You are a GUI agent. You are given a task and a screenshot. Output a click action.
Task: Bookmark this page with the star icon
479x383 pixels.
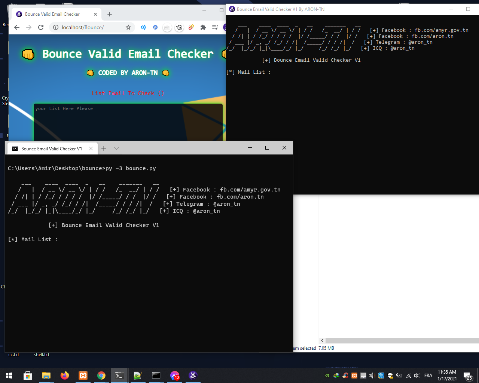tap(128, 27)
